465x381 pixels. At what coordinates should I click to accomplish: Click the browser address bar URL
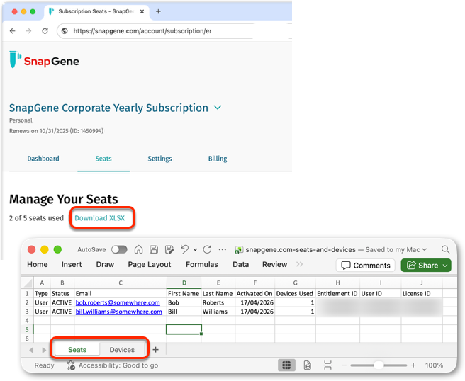[x=142, y=31]
